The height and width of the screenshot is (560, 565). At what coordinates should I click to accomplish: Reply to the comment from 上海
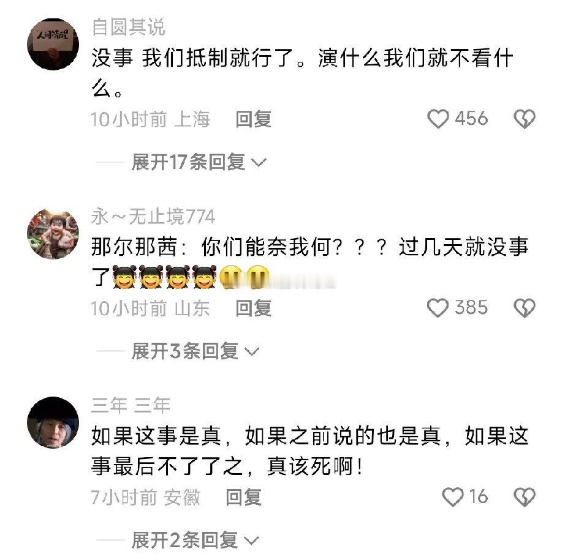(x=253, y=119)
